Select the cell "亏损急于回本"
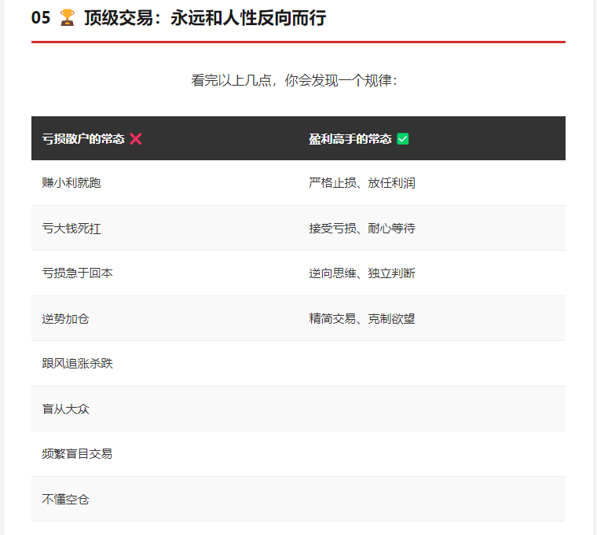 (165, 273)
